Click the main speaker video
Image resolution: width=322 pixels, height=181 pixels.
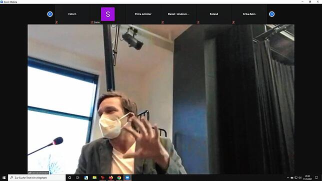(x=161, y=99)
